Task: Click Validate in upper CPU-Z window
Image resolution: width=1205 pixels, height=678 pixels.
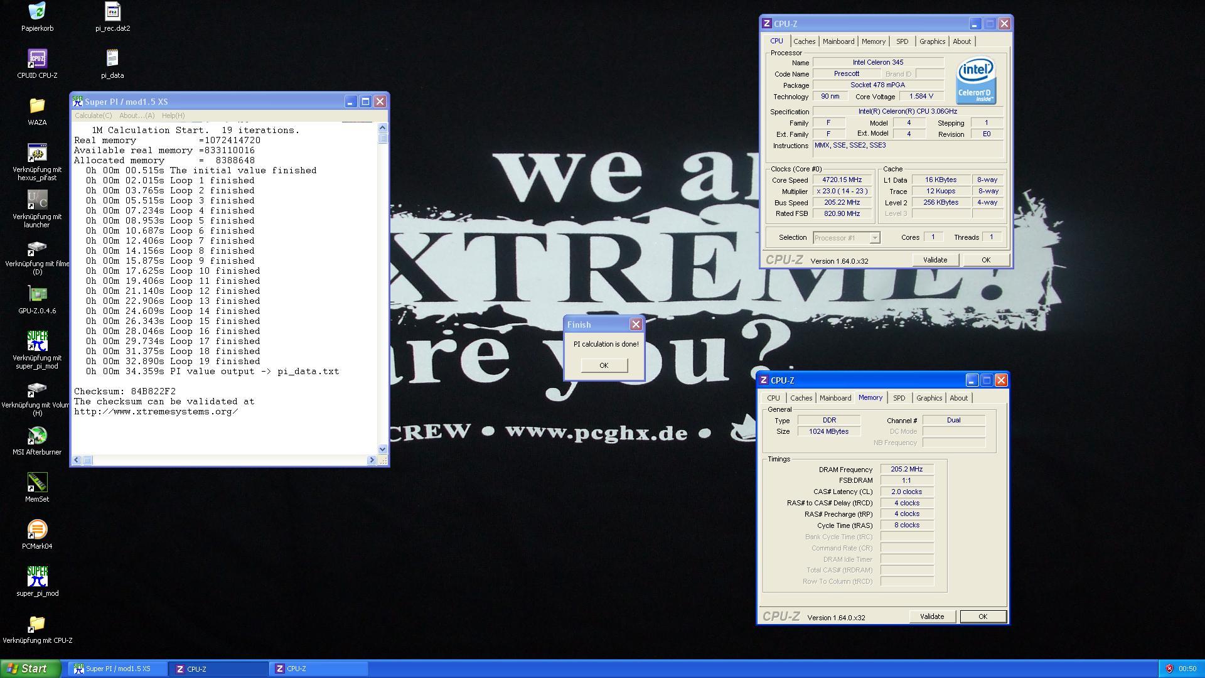Action: pos(935,260)
